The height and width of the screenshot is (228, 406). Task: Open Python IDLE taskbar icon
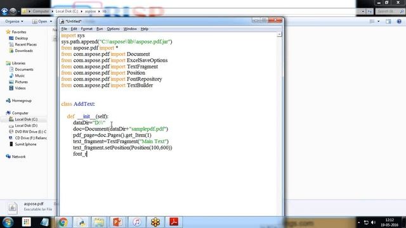coord(81,222)
